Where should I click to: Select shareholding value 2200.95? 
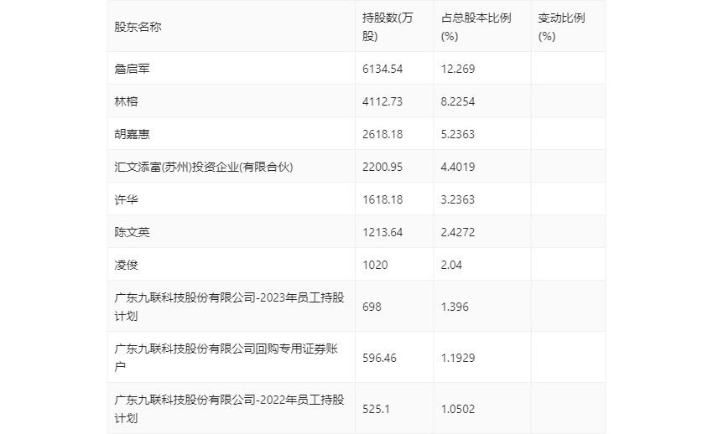pos(383,167)
